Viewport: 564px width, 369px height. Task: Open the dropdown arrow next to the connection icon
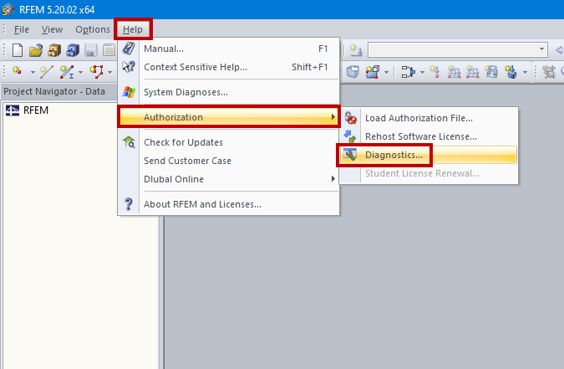pyautogui.click(x=422, y=73)
